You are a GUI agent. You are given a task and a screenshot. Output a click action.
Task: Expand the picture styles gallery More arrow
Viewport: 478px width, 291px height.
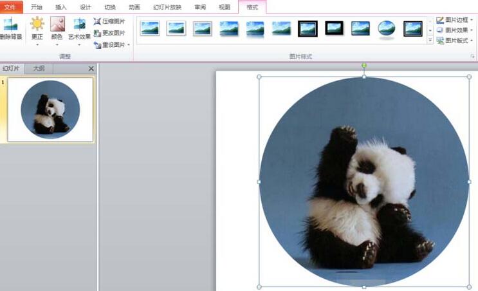(x=430, y=40)
